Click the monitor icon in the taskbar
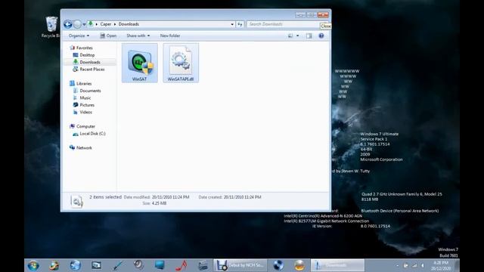 click(160, 265)
